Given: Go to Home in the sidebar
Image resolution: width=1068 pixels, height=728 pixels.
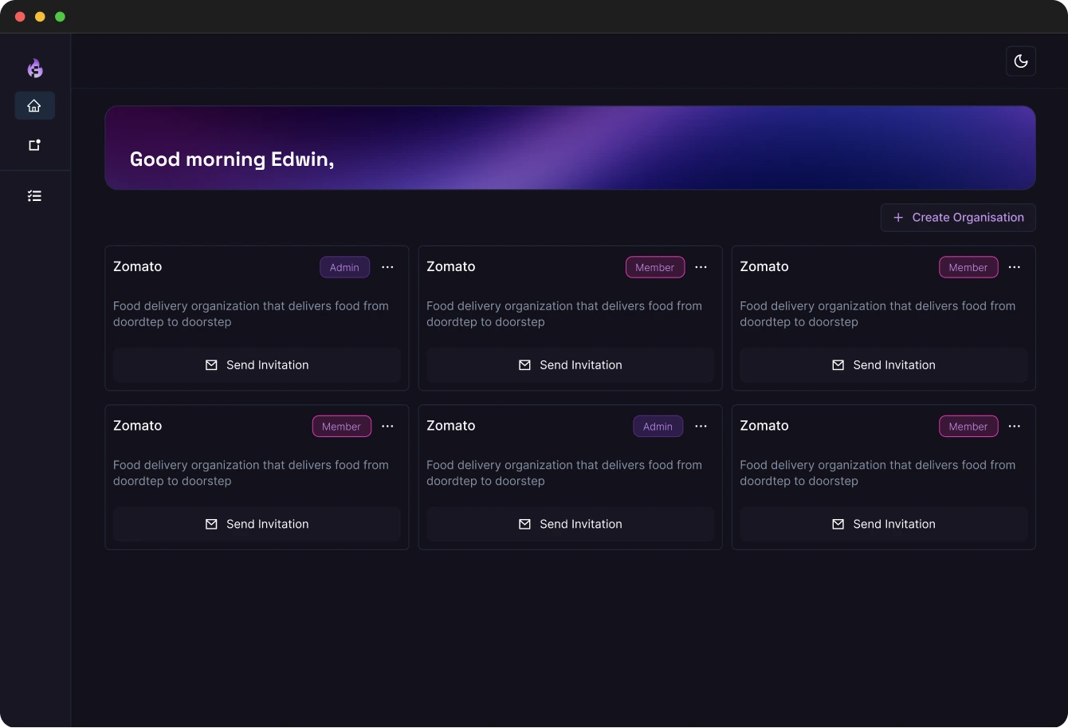Looking at the screenshot, I should pyautogui.click(x=34, y=105).
